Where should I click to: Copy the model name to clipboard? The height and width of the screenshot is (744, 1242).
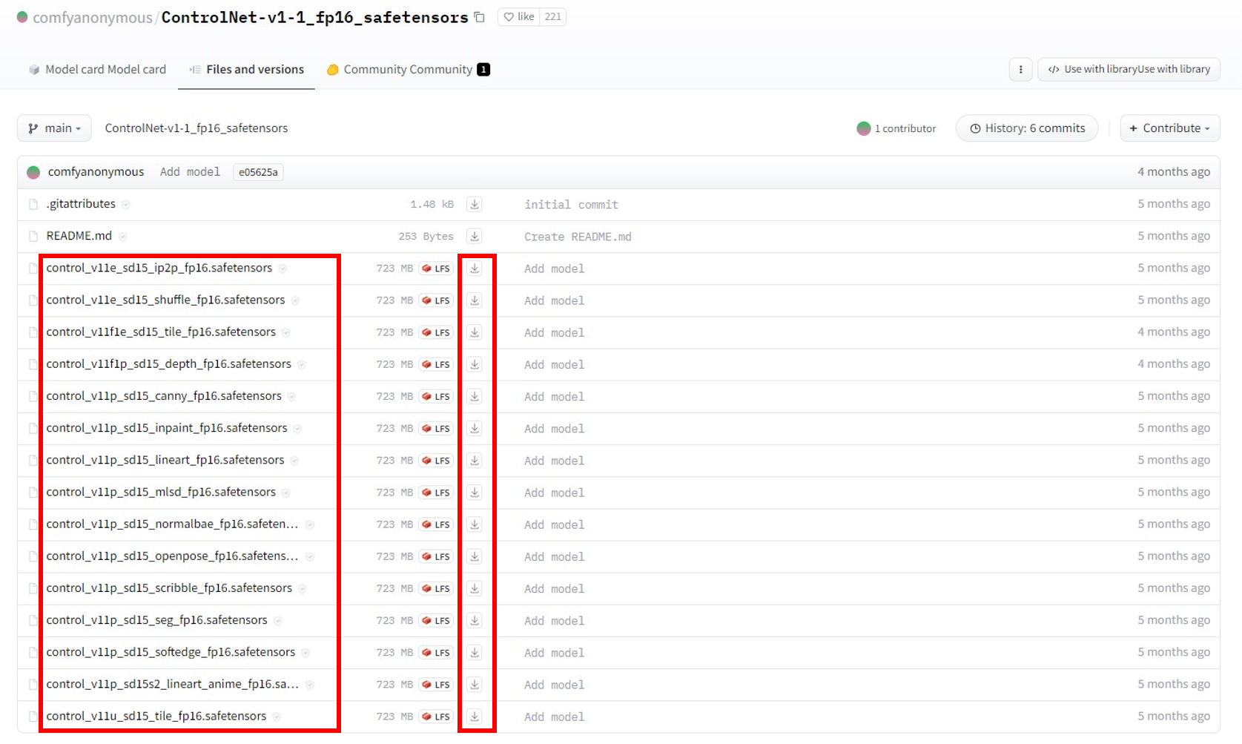480,17
